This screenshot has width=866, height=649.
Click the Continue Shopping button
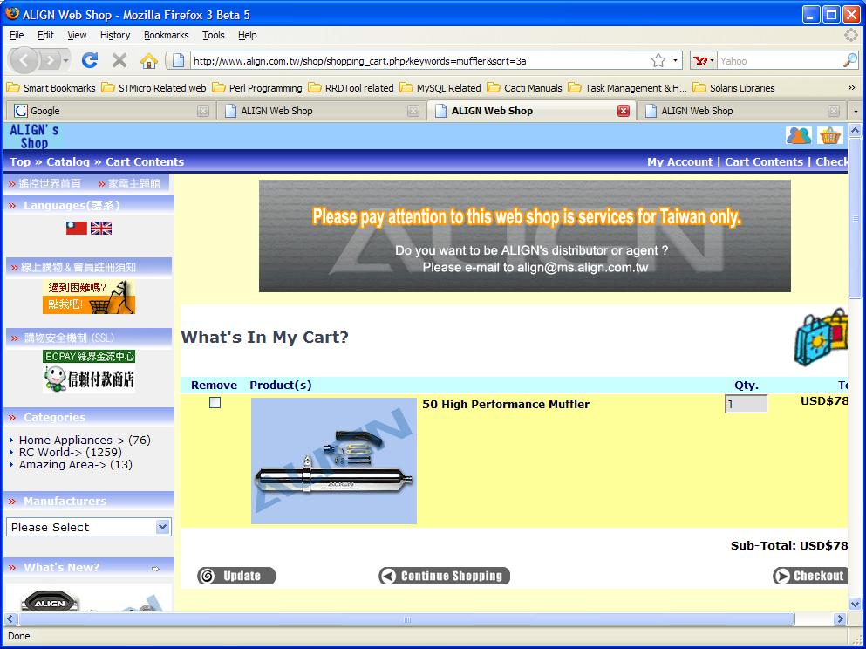444,576
